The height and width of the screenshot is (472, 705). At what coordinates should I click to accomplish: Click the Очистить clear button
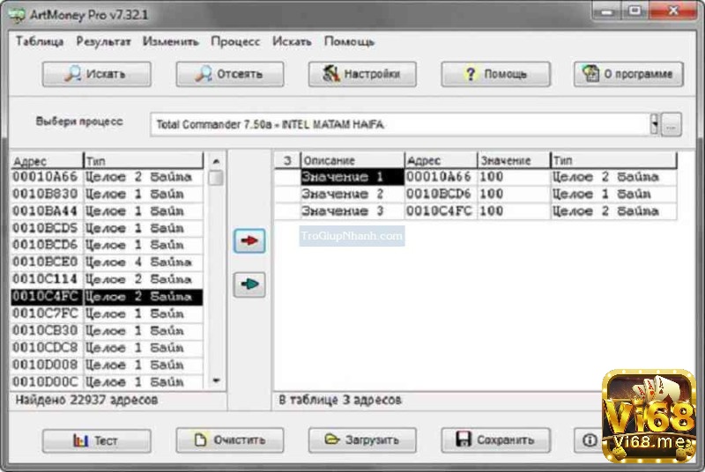click(x=230, y=440)
